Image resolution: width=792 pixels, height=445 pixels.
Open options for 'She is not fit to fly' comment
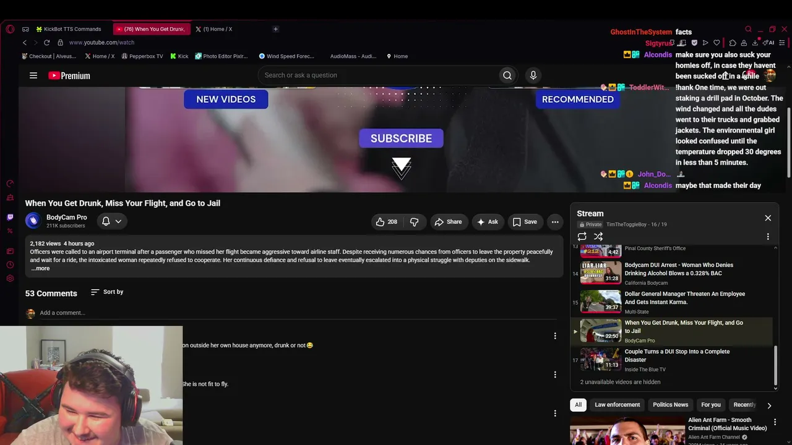coord(555,375)
